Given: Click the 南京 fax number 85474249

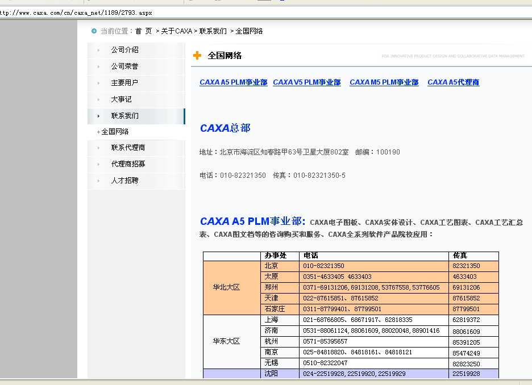Looking at the screenshot, I should click(466, 353).
